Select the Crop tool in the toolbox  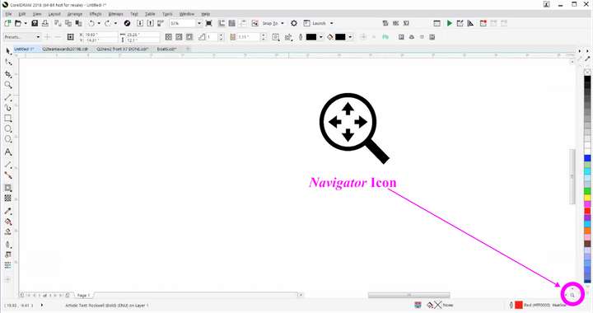click(8, 74)
